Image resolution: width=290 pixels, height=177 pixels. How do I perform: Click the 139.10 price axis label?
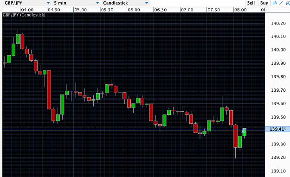point(278,171)
